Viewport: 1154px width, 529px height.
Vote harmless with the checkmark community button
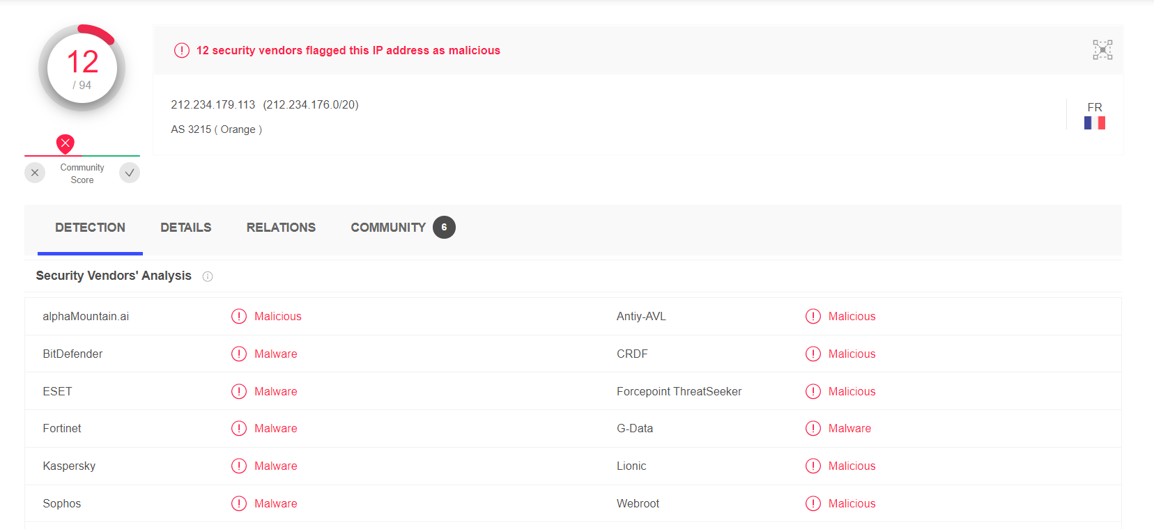(x=130, y=173)
